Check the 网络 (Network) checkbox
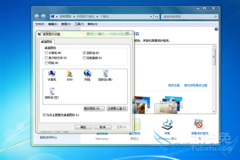This screenshot has width=240, height=160. pyautogui.click(x=46, y=63)
